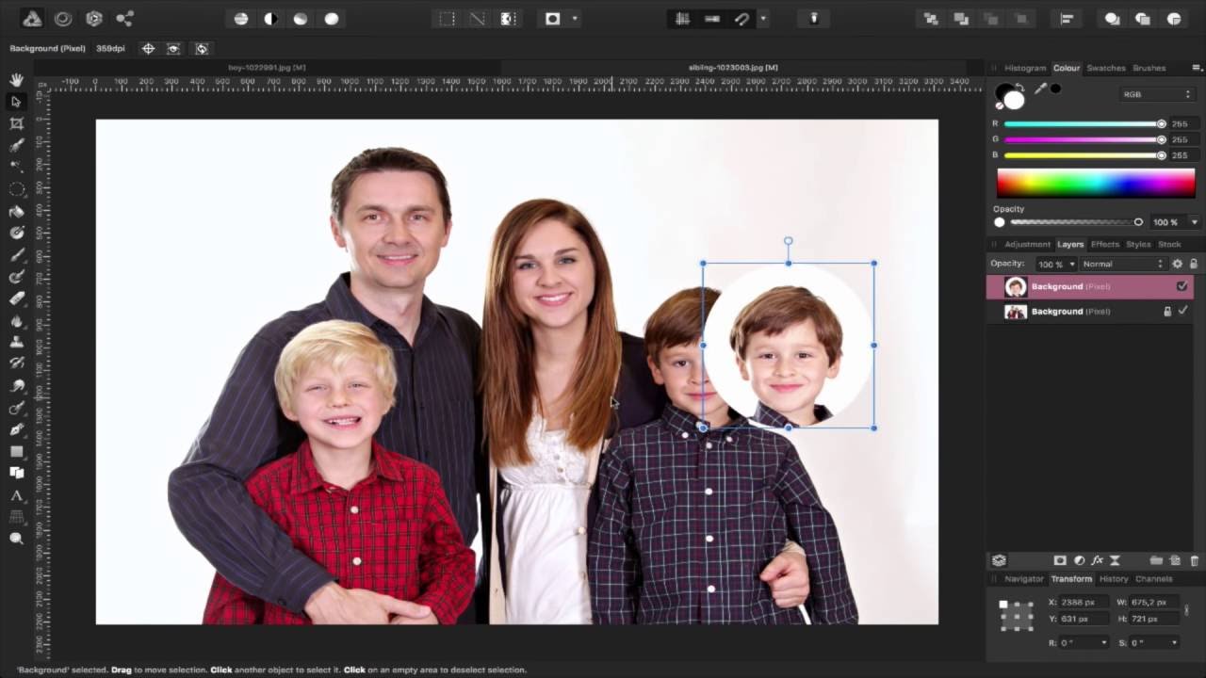Select the Clone Brush stamp tool
Screen dimensions: 1206x678
tap(16, 342)
